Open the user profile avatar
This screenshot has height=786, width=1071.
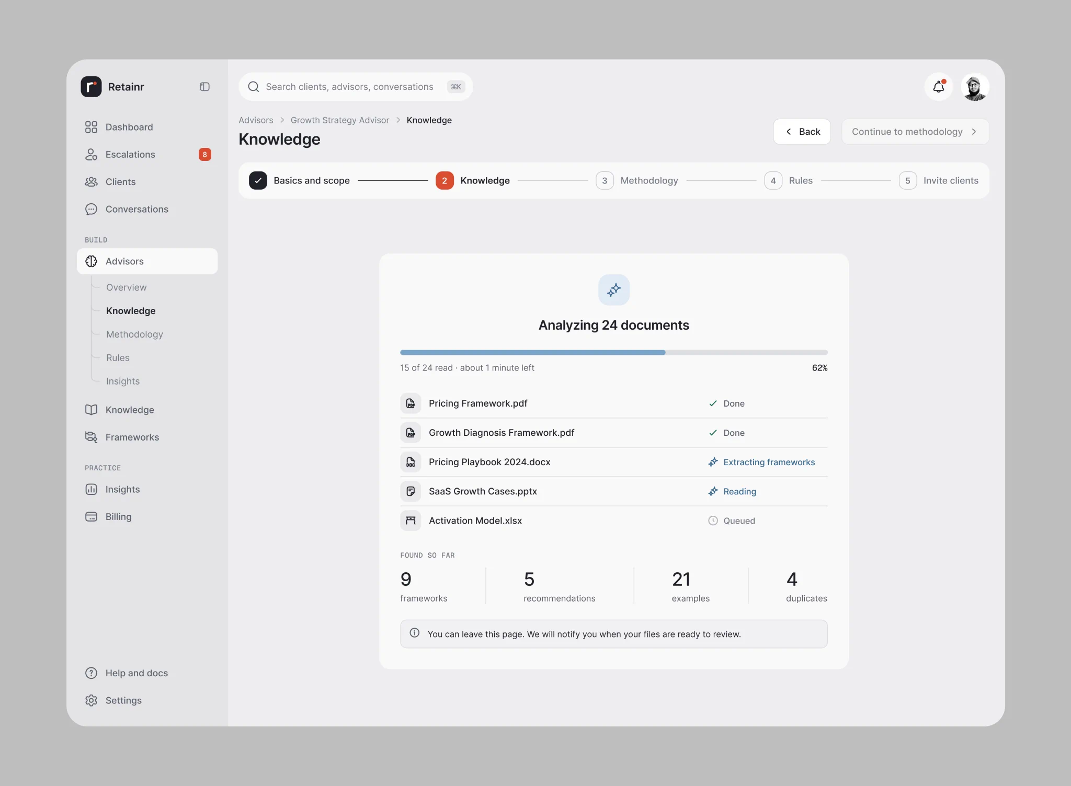point(975,87)
